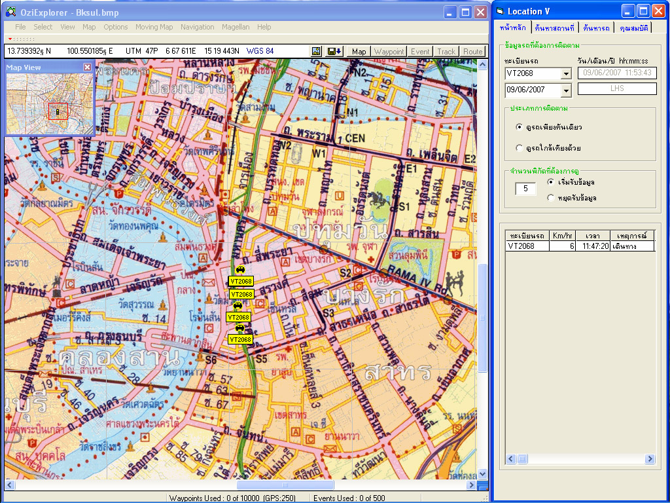Open the 09/06/2007 date dropdown

[566, 91]
